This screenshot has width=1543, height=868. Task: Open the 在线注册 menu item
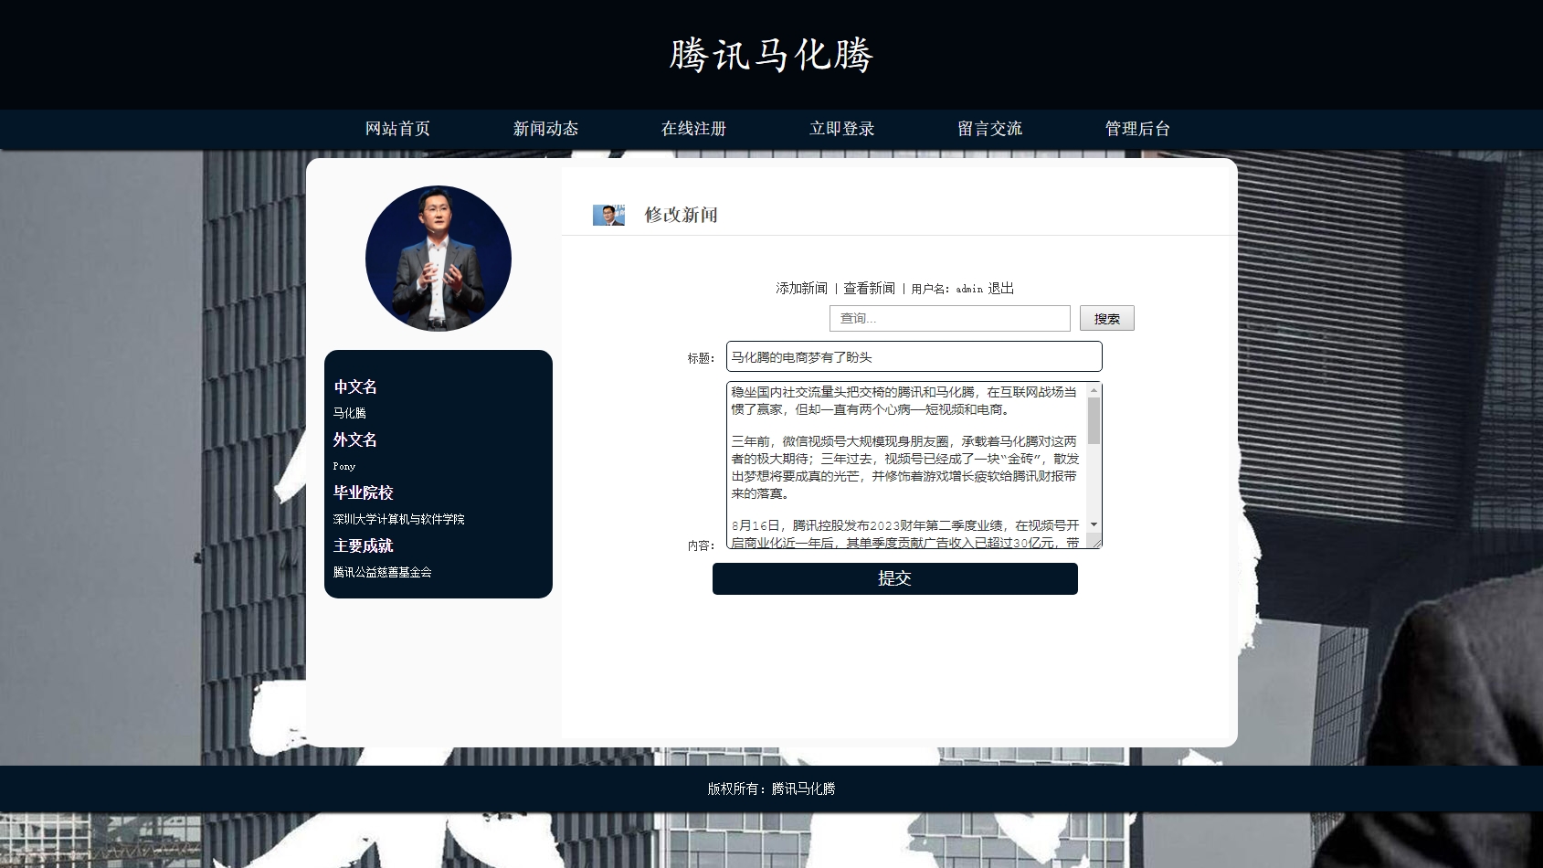693,129
